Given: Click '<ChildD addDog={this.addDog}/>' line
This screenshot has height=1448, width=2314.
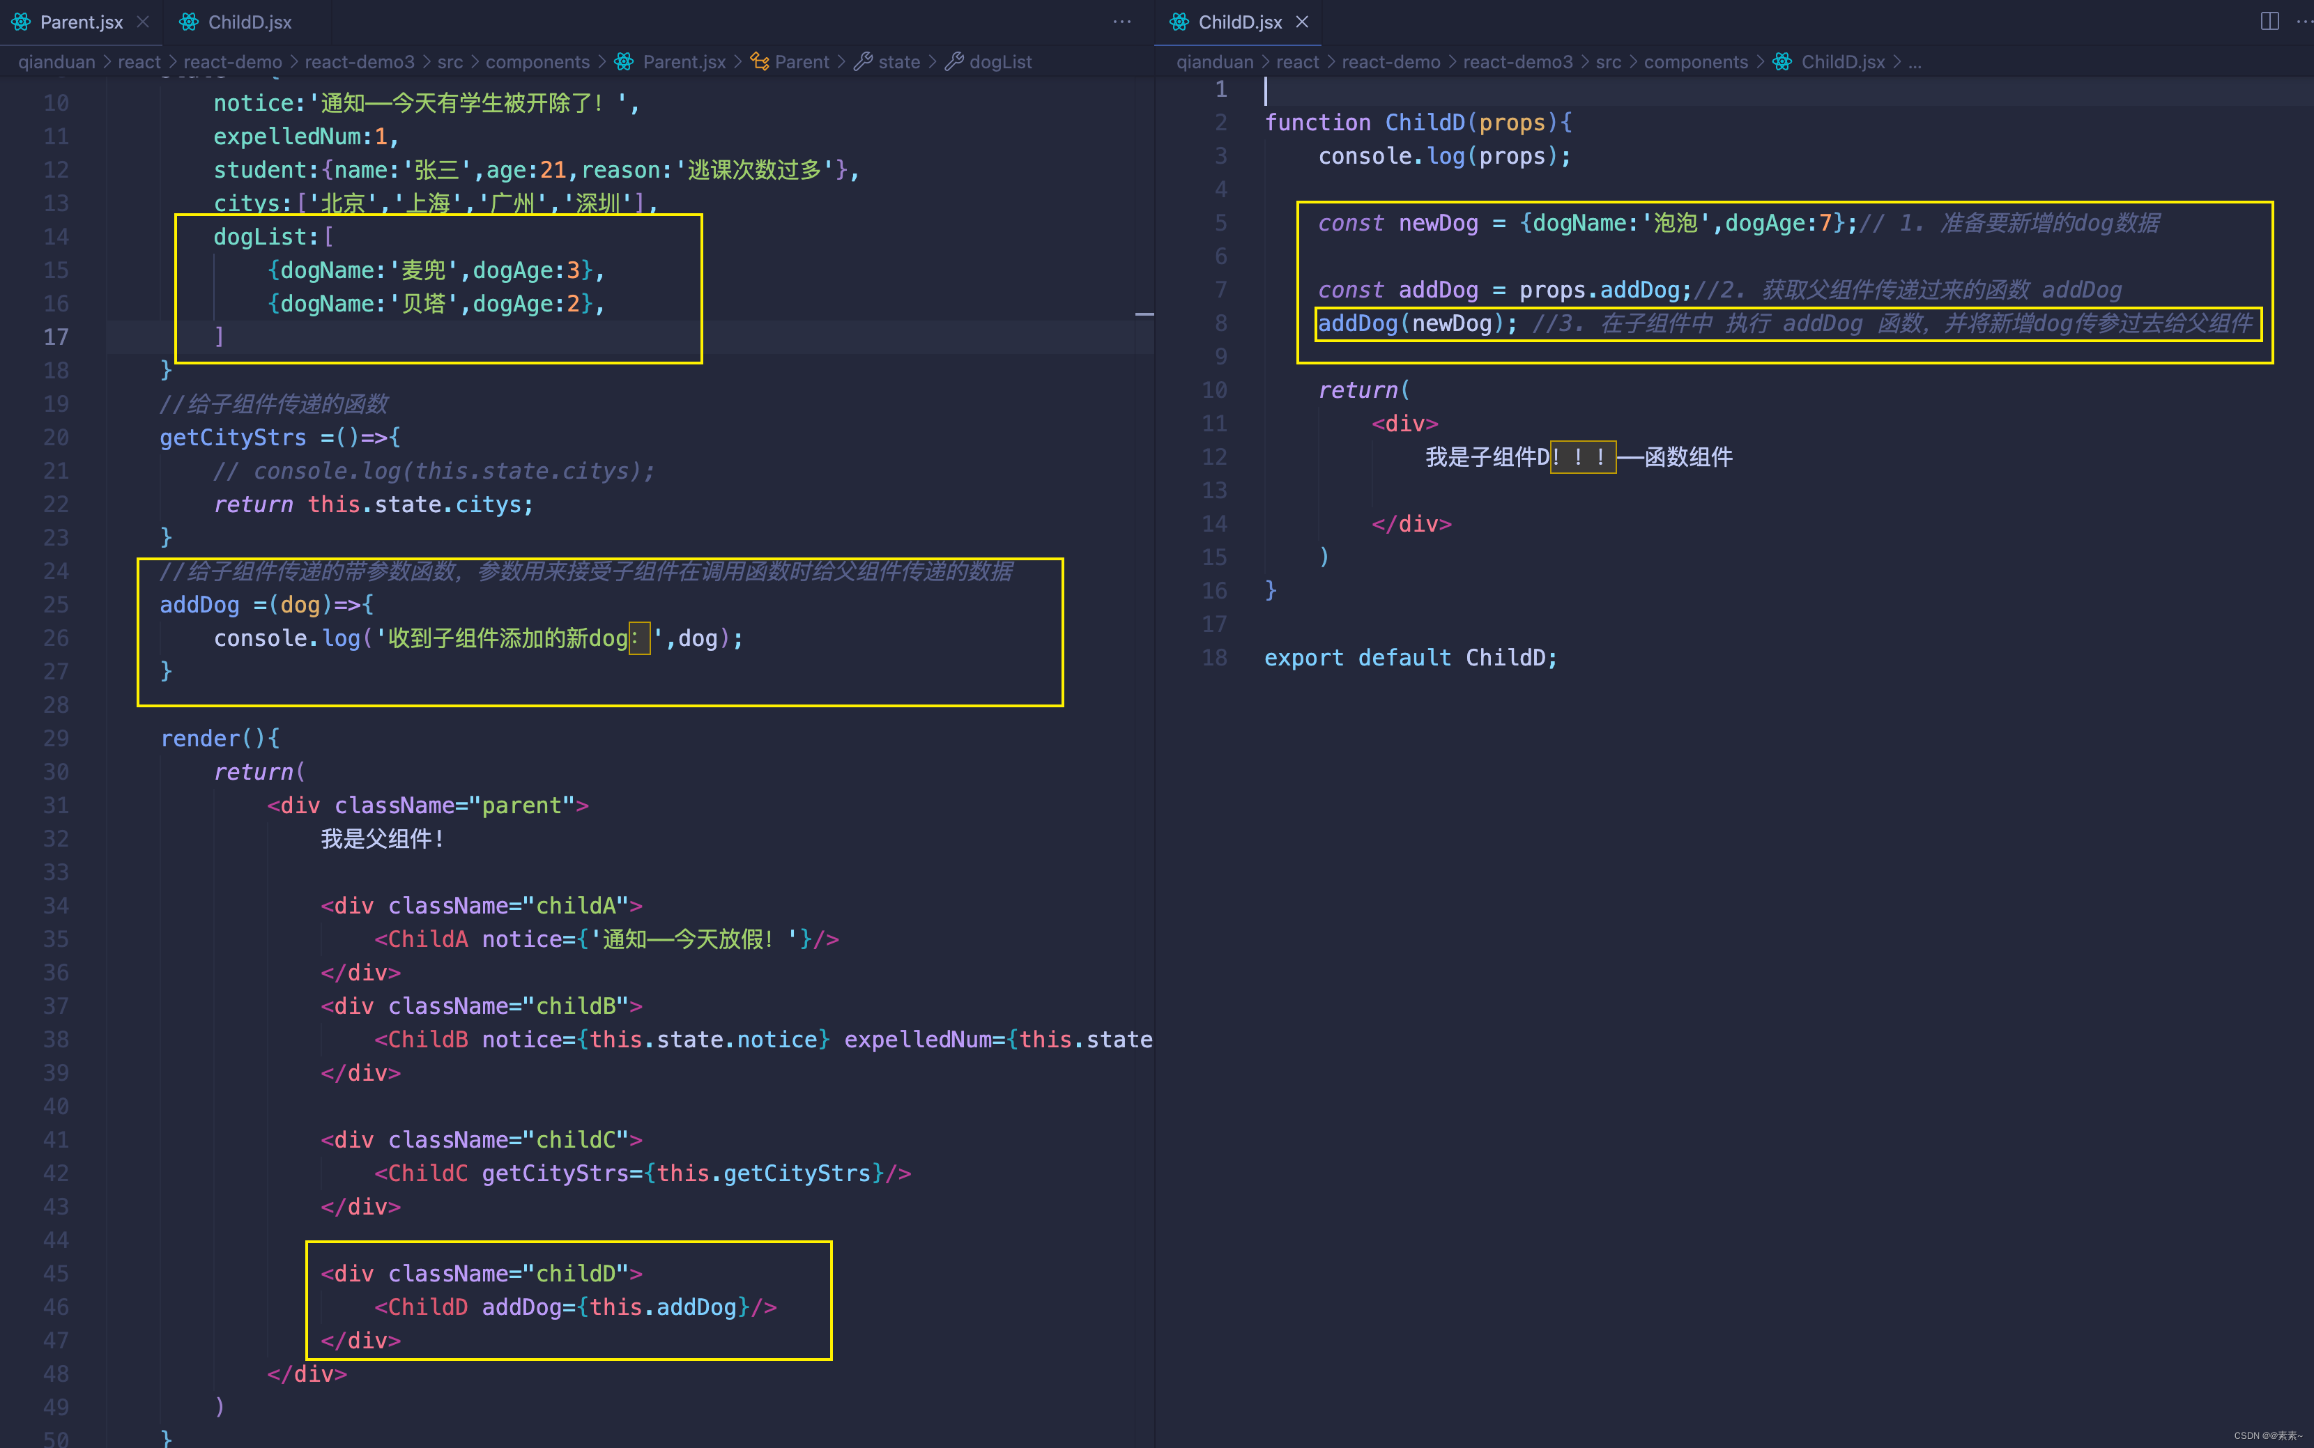Looking at the screenshot, I should tap(576, 1307).
